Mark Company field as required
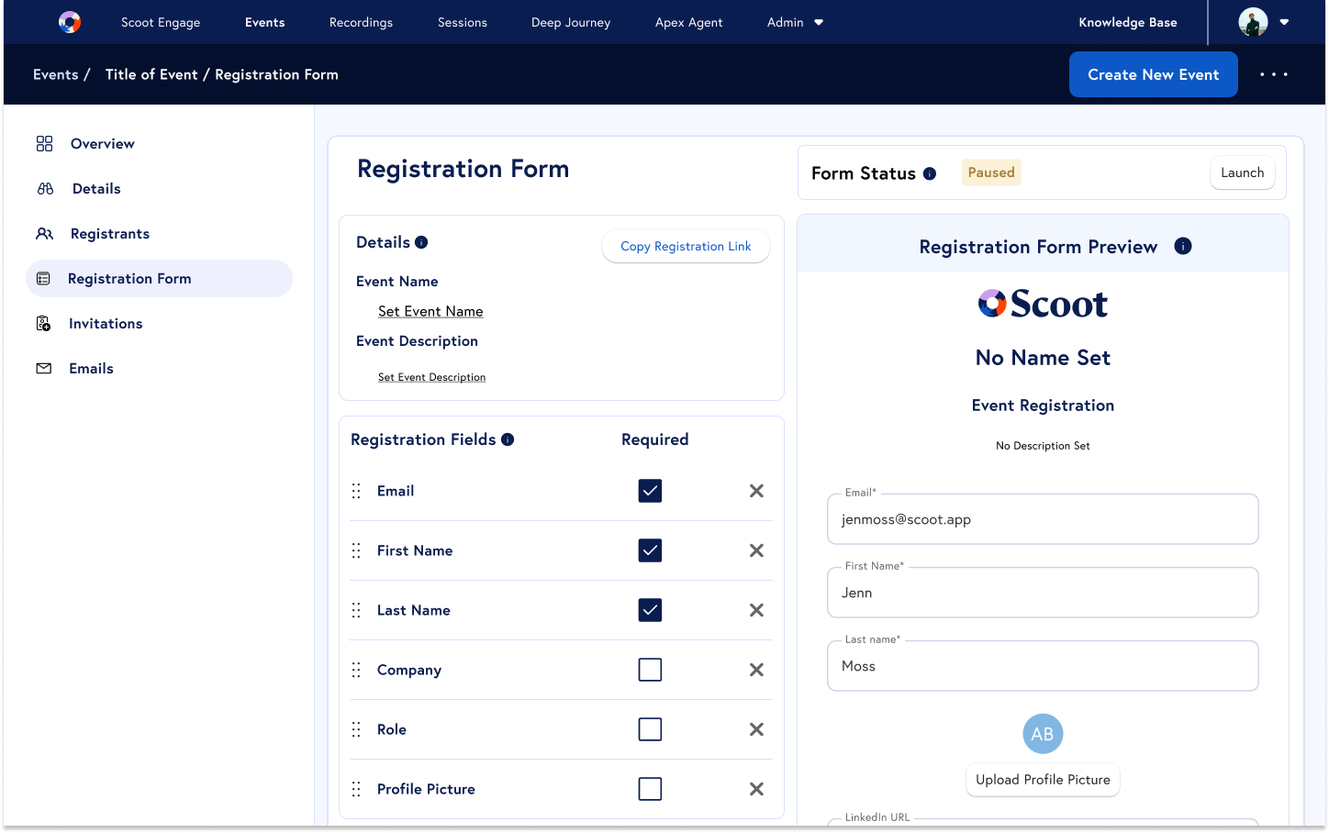The height and width of the screenshot is (833, 1329). (x=650, y=670)
